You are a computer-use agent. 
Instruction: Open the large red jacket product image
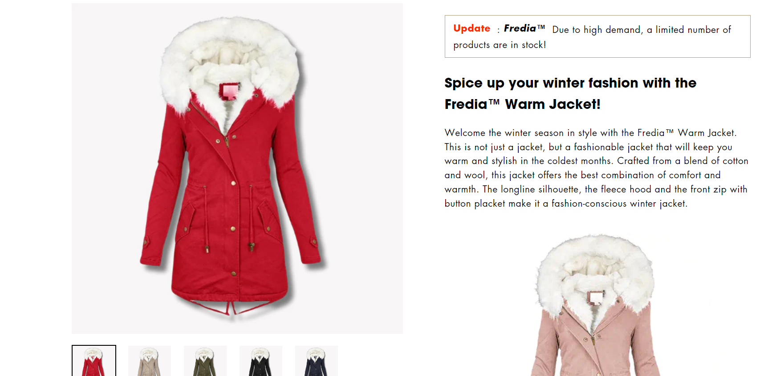(237, 168)
